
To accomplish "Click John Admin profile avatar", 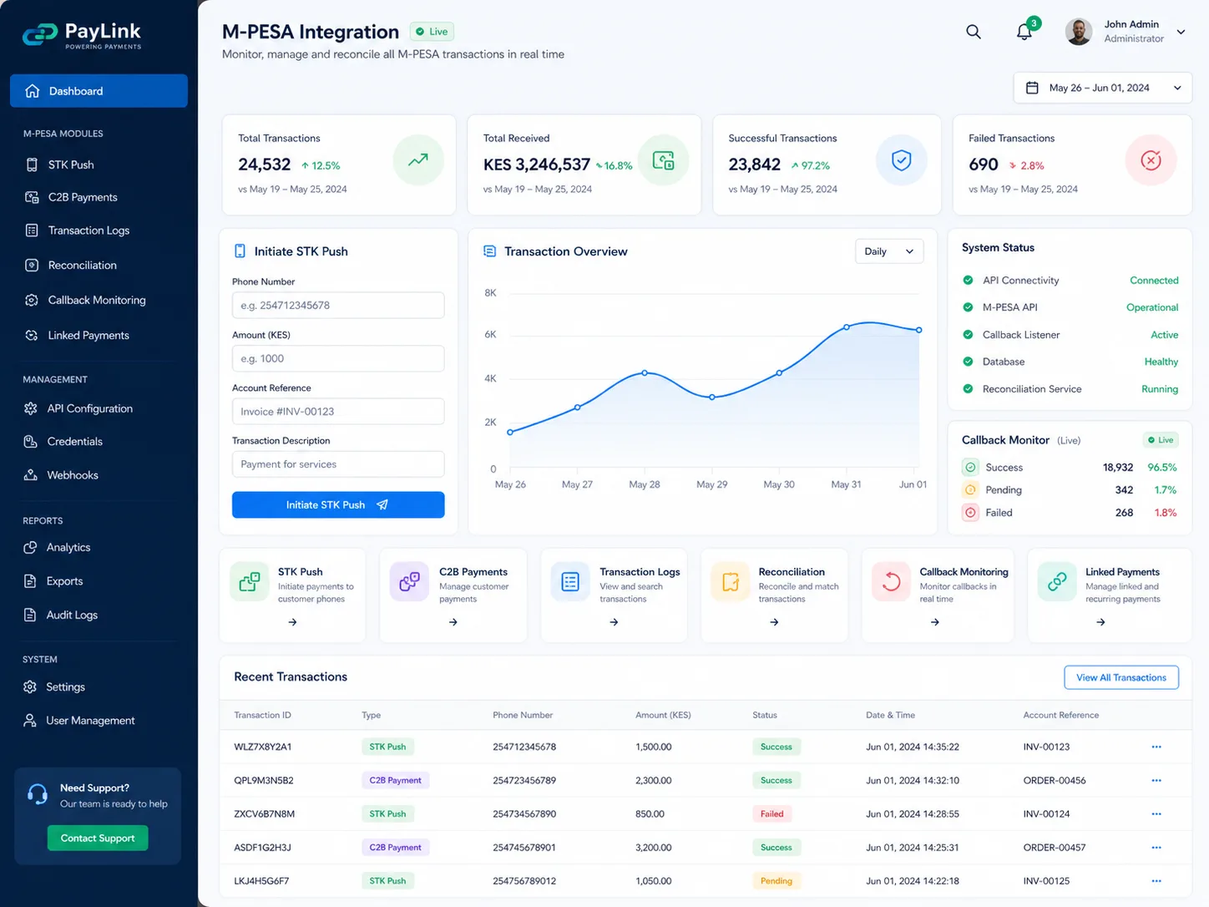I will point(1079,32).
